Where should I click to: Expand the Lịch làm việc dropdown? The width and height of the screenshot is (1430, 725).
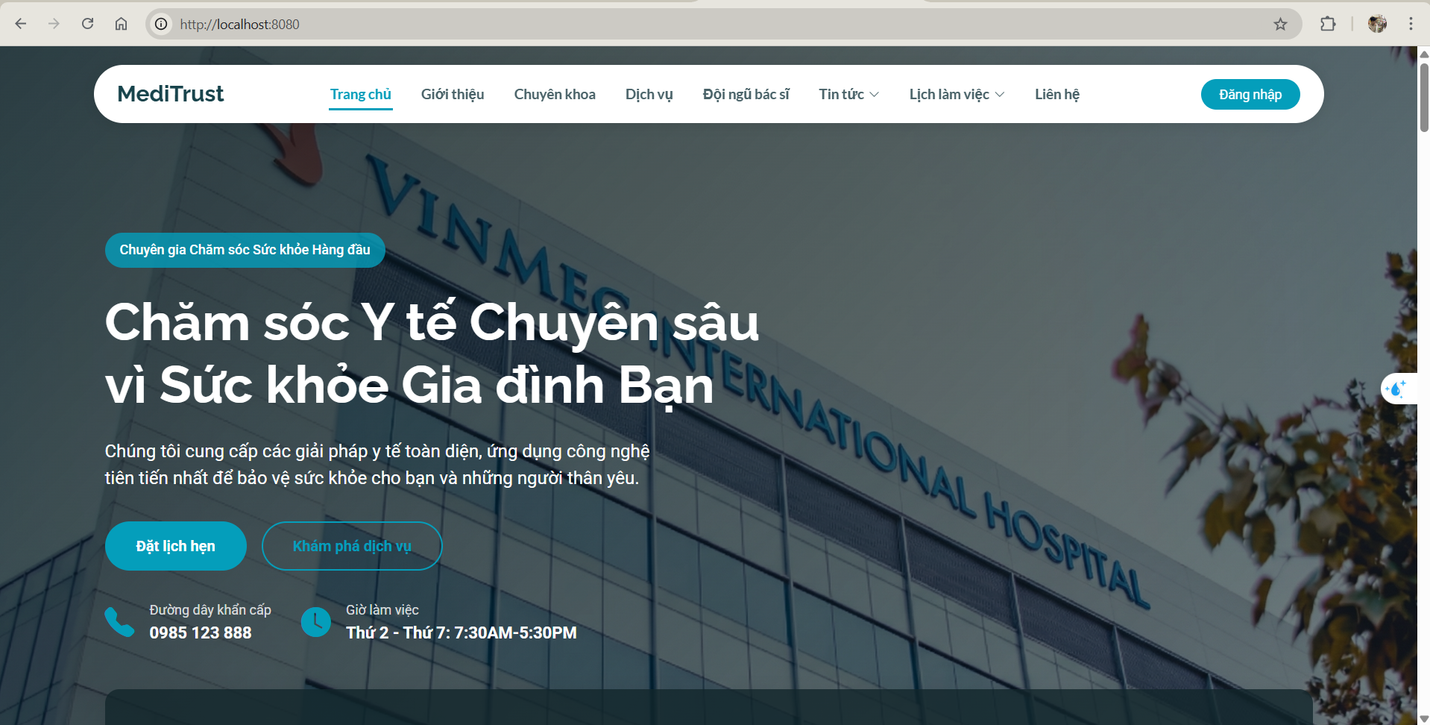(x=957, y=95)
